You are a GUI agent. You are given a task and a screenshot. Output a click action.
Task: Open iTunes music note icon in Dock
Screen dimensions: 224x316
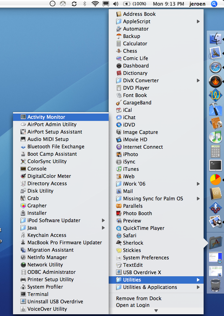click(x=216, y=137)
